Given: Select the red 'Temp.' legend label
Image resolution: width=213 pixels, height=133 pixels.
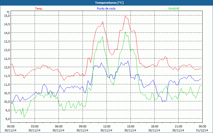Looking at the screenshot, I should [x=39, y=9].
